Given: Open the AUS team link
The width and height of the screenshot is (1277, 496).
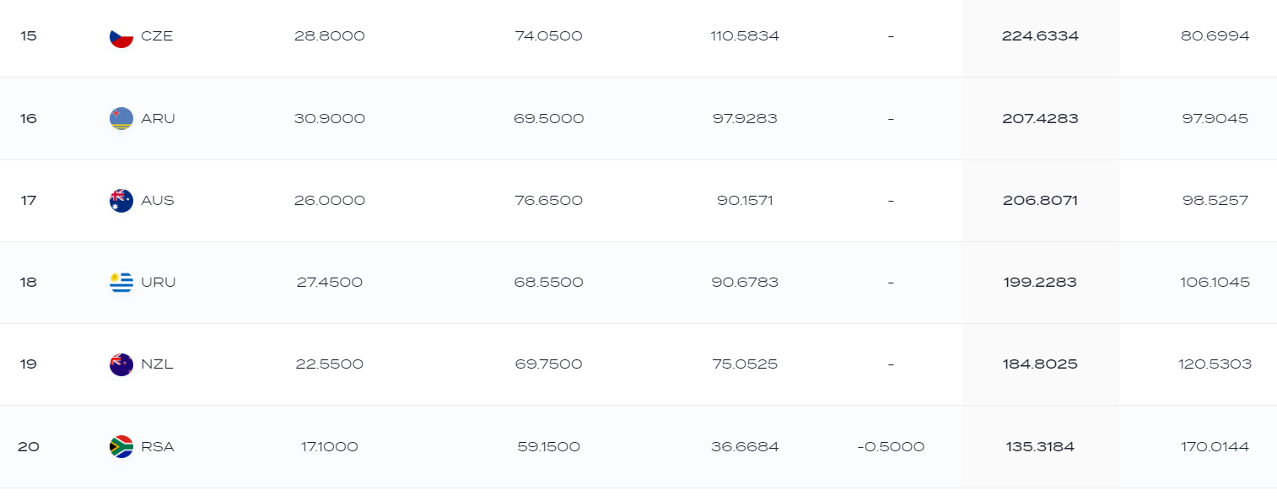Looking at the screenshot, I should pos(158,201).
